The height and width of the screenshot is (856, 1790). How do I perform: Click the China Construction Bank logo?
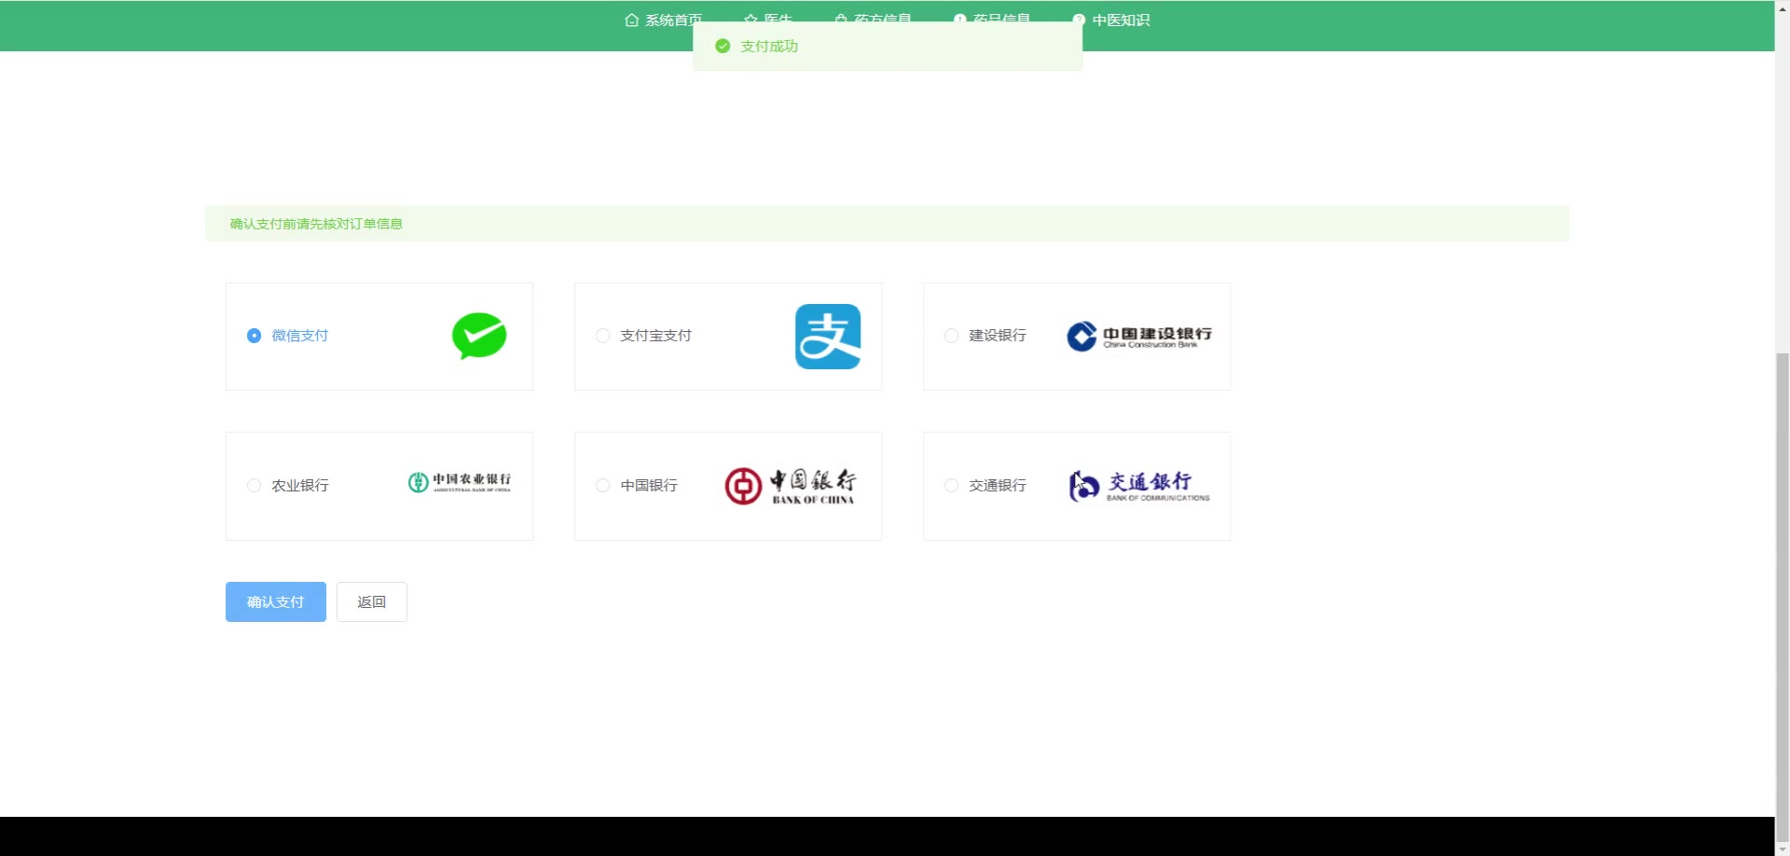[1139, 337]
